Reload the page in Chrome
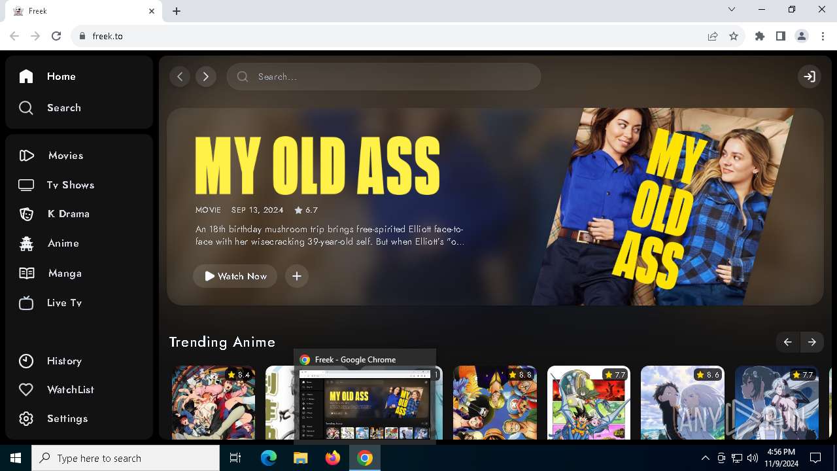The image size is (837, 471). [x=56, y=36]
